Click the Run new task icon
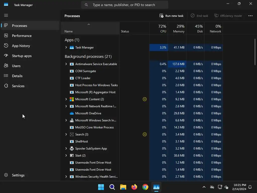Image resolution: width=257 pixels, height=193 pixels. [161, 16]
